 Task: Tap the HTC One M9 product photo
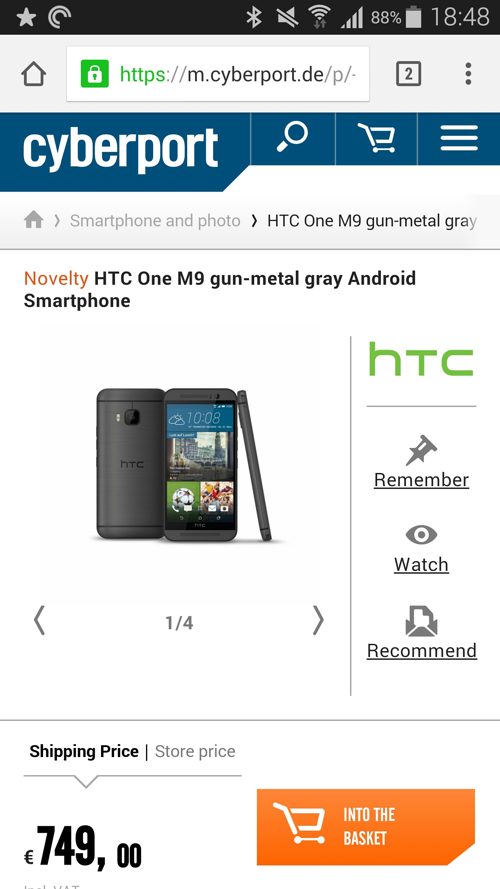pos(183,465)
